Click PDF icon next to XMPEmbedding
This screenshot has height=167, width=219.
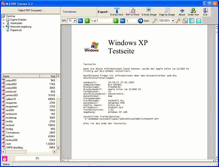(4, 148)
